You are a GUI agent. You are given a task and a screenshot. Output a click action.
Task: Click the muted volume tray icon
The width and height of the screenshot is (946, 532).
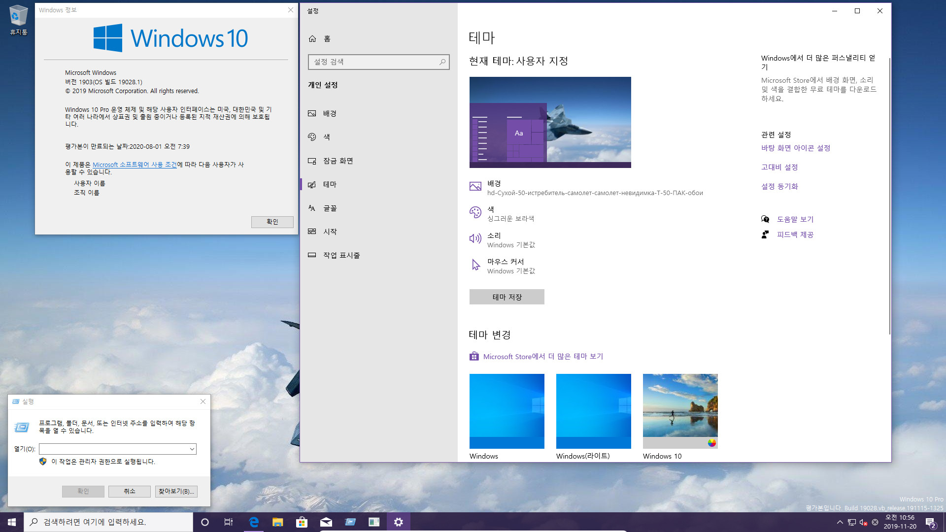pos(863,522)
